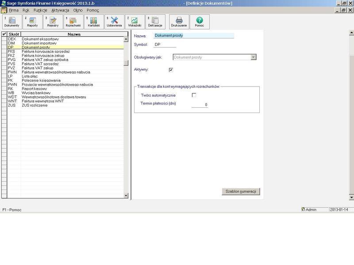Screen dimensions: 354x265
Task: Open the Wskaźniki toolbar icon
Action: click(x=135, y=22)
